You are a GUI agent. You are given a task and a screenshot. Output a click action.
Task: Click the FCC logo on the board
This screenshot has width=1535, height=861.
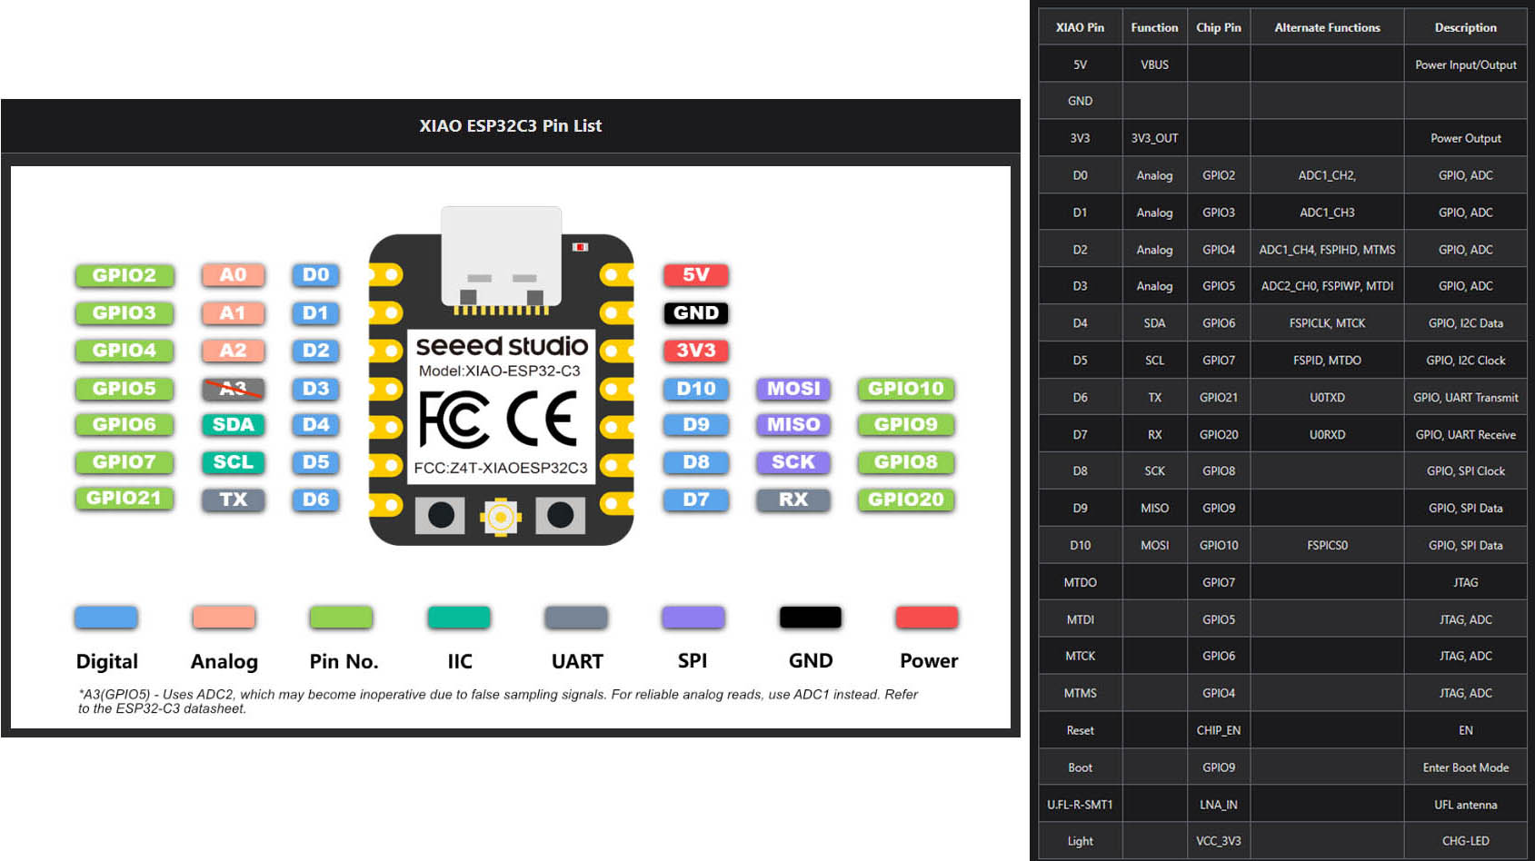pyautogui.click(x=454, y=419)
